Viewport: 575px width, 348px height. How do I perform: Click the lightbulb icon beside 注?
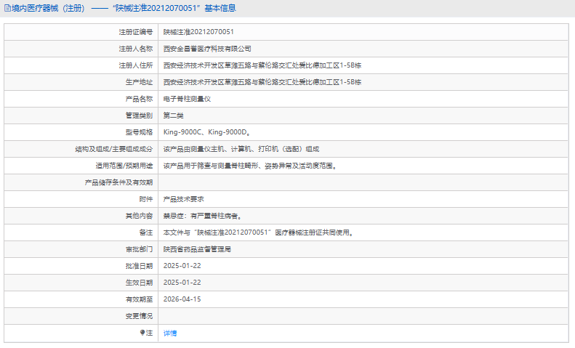(x=142, y=333)
